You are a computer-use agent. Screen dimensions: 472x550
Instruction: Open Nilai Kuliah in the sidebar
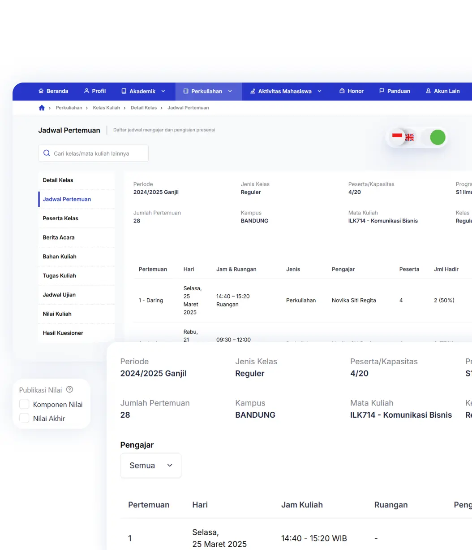(57, 314)
